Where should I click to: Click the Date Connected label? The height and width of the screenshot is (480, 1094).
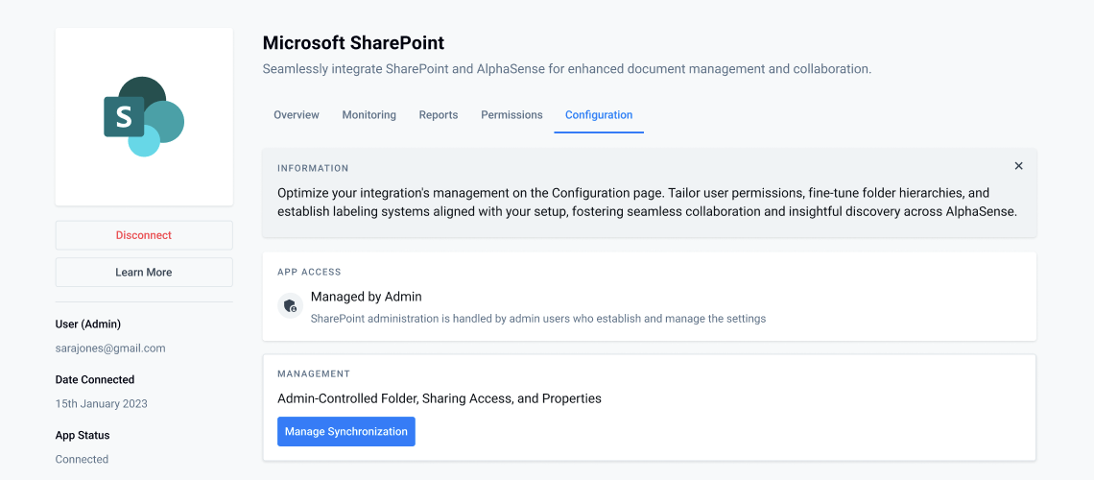(95, 379)
